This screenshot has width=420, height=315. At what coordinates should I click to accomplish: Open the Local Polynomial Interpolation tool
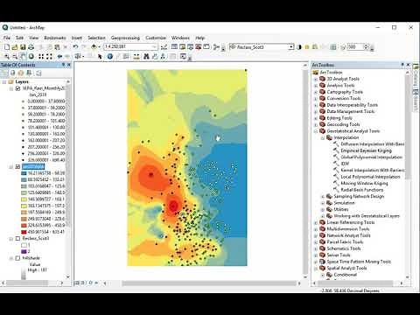click(x=370, y=177)
